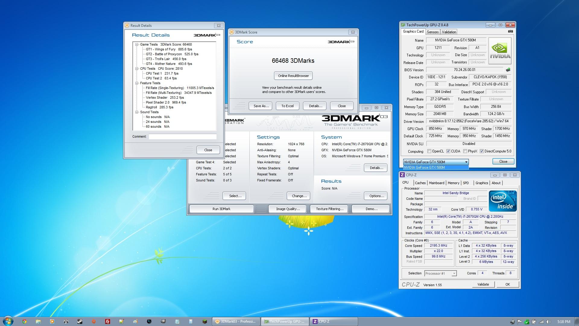Click the network signal tray icon
This screenshot has width=579, height=326.
pyautogui.click(x=541, y=322)
